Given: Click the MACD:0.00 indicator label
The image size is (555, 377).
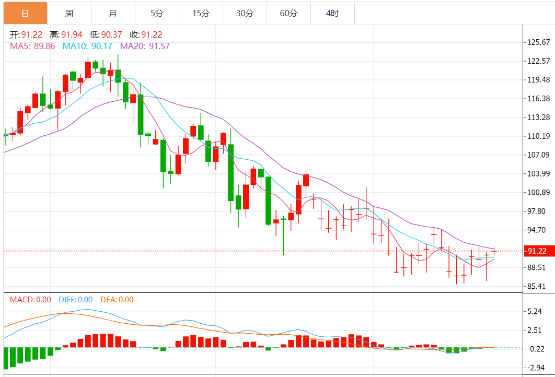Looking at the screenshot, I should tap(30, 300).
